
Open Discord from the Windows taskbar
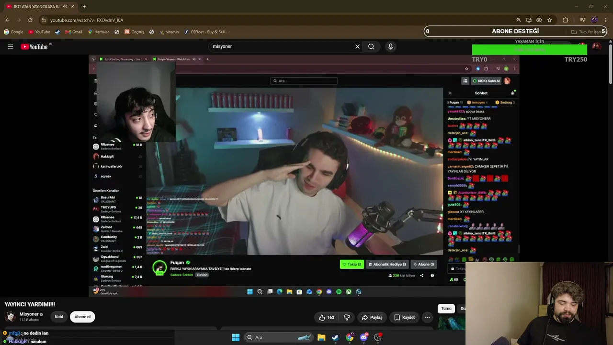[363, 337]
